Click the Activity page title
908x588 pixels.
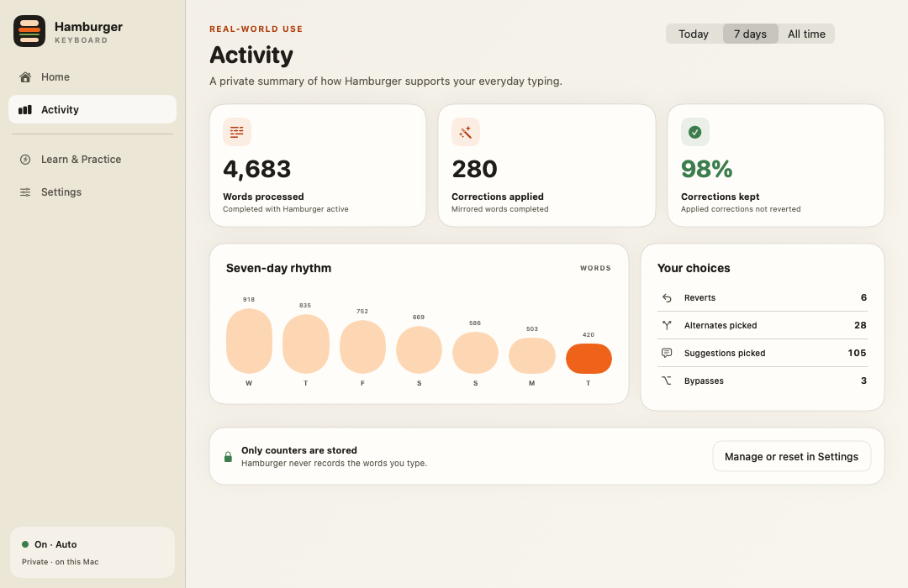tap(251, 55)
